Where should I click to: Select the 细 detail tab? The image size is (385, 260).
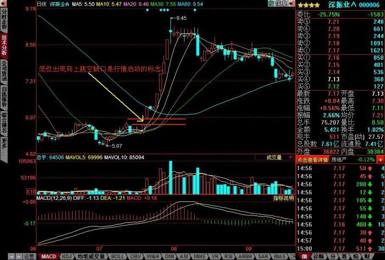pyautogui.click(x=305, y=257)
